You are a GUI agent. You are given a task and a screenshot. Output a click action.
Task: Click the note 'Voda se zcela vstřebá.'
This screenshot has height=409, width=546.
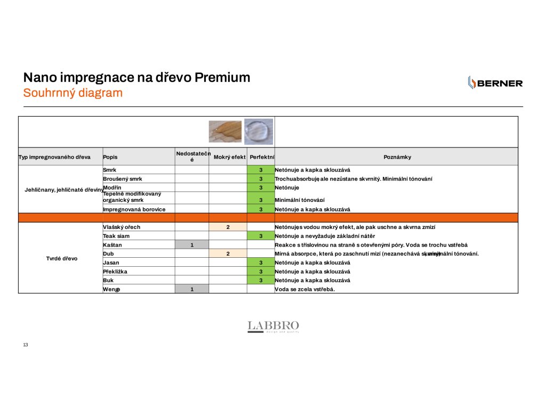(304, 289)
